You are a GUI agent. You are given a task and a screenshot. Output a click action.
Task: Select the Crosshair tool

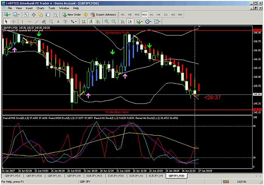tap(14, 22)
